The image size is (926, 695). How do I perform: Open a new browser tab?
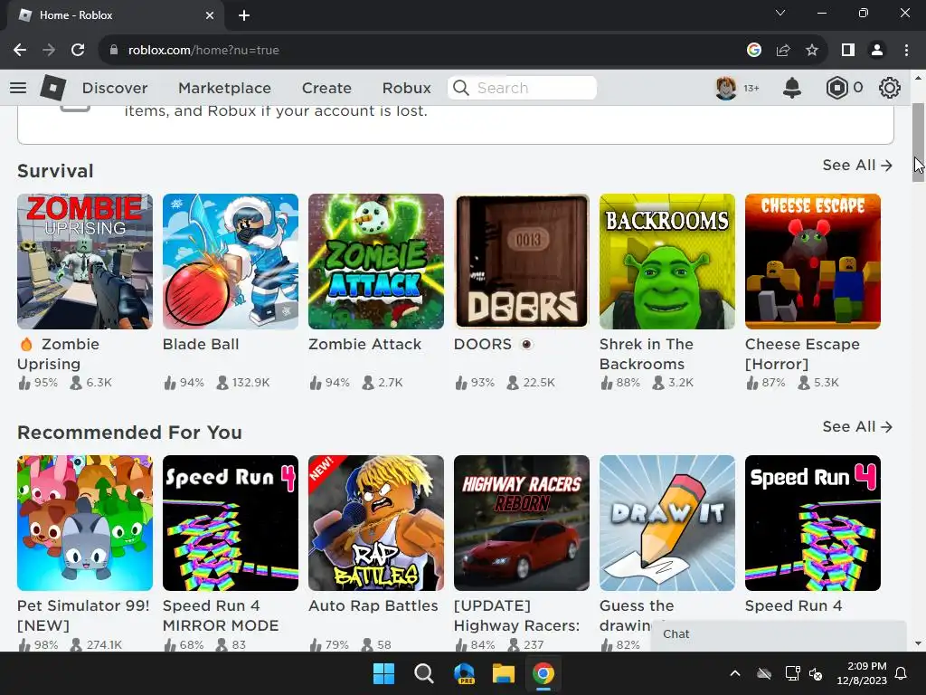(x=244, y=15)
